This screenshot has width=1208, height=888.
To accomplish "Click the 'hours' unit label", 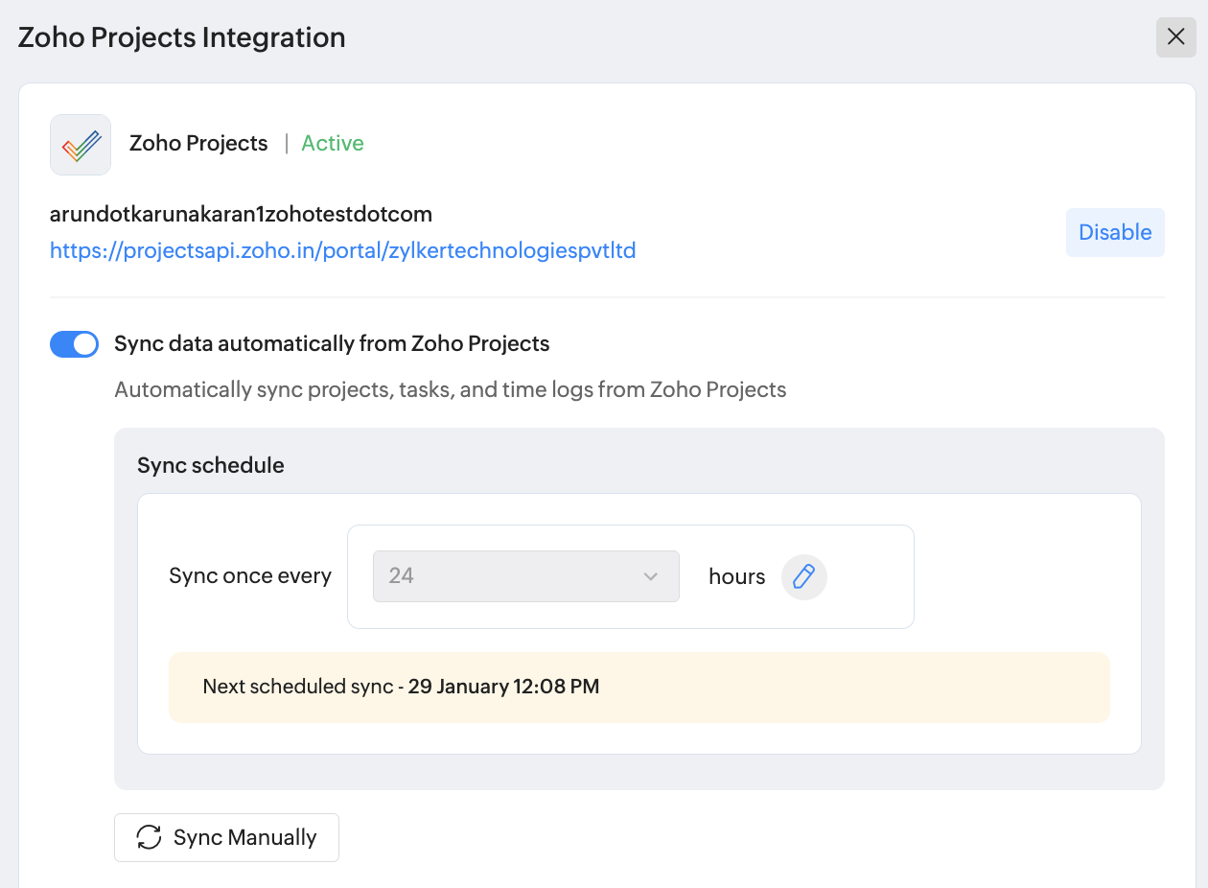I will click(736, 577).
